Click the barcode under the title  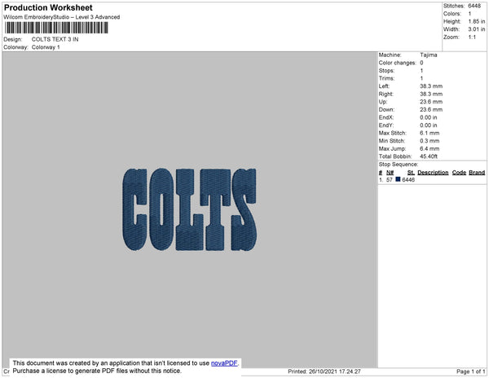point(56,28)
